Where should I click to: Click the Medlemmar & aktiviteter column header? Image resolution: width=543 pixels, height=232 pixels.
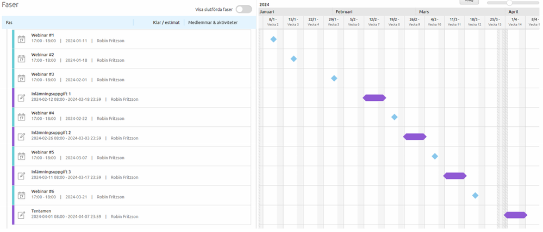click(213, 22)
